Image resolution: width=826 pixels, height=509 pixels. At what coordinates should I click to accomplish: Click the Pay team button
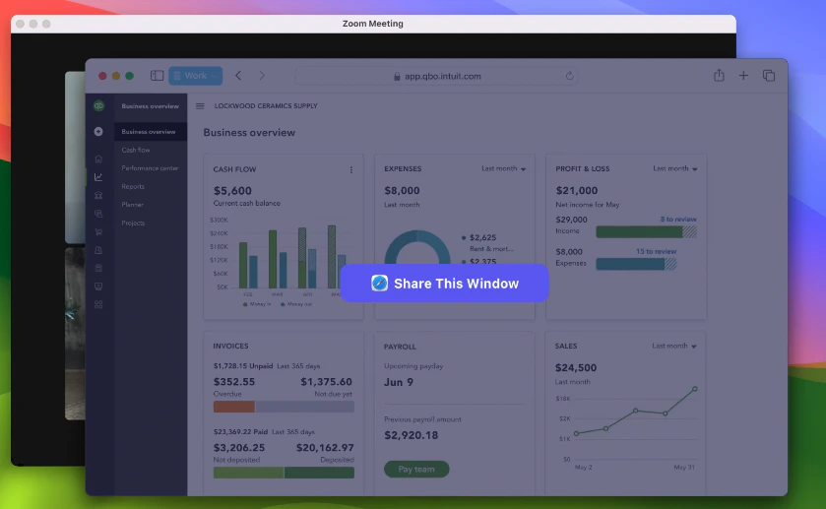(x=416, y=469)
